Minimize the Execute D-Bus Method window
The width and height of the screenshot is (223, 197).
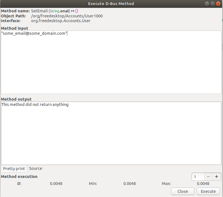click(207, 4)
